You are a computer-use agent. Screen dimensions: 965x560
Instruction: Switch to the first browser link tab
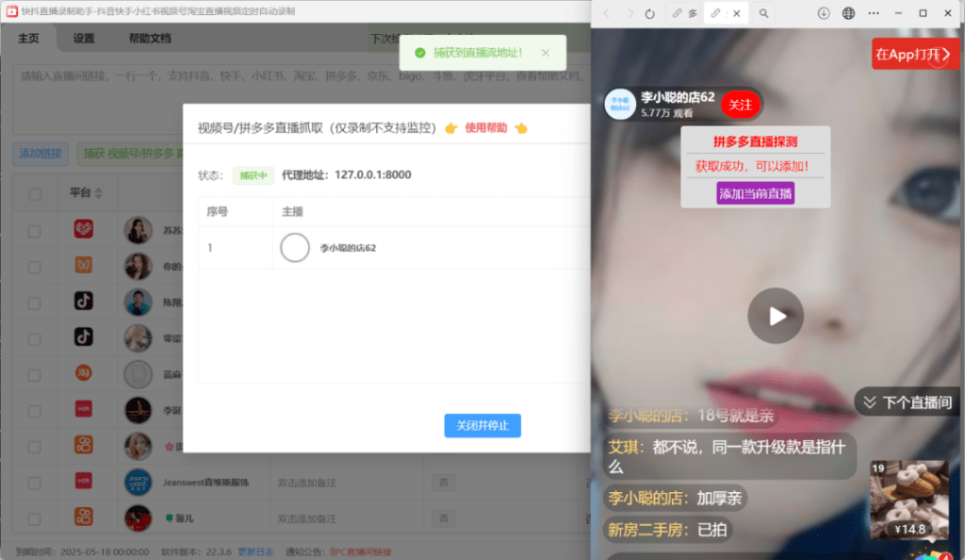684,13
